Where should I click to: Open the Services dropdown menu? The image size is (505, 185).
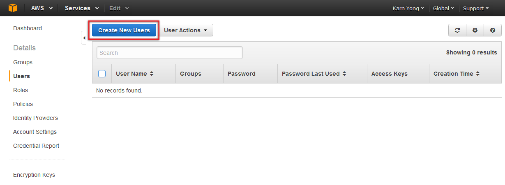[82, 8]
